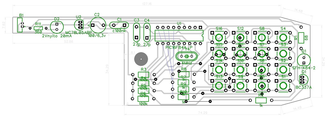Click the B1 battery connector footprint
This screenshot has height=116, width=327.
tap(20, 25)
